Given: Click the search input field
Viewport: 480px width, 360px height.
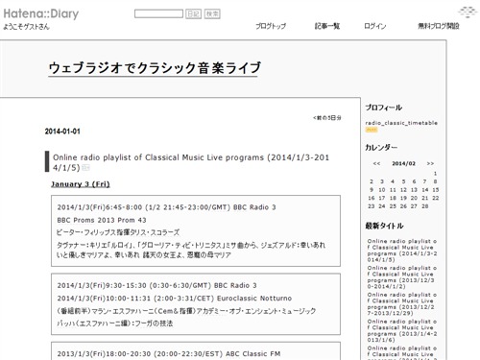Looking at the screenshot, I should pyautogui.click(x=158, y=13).
